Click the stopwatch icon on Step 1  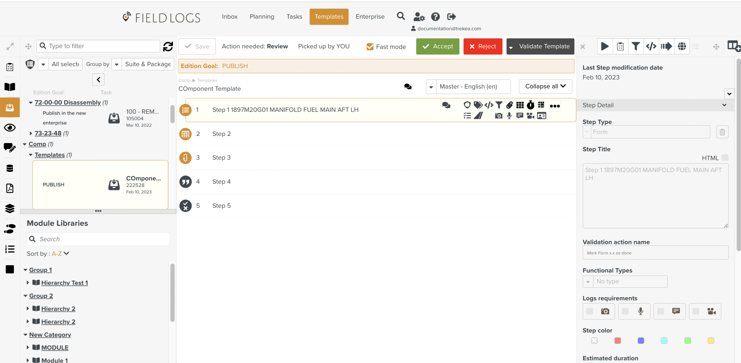530,105
